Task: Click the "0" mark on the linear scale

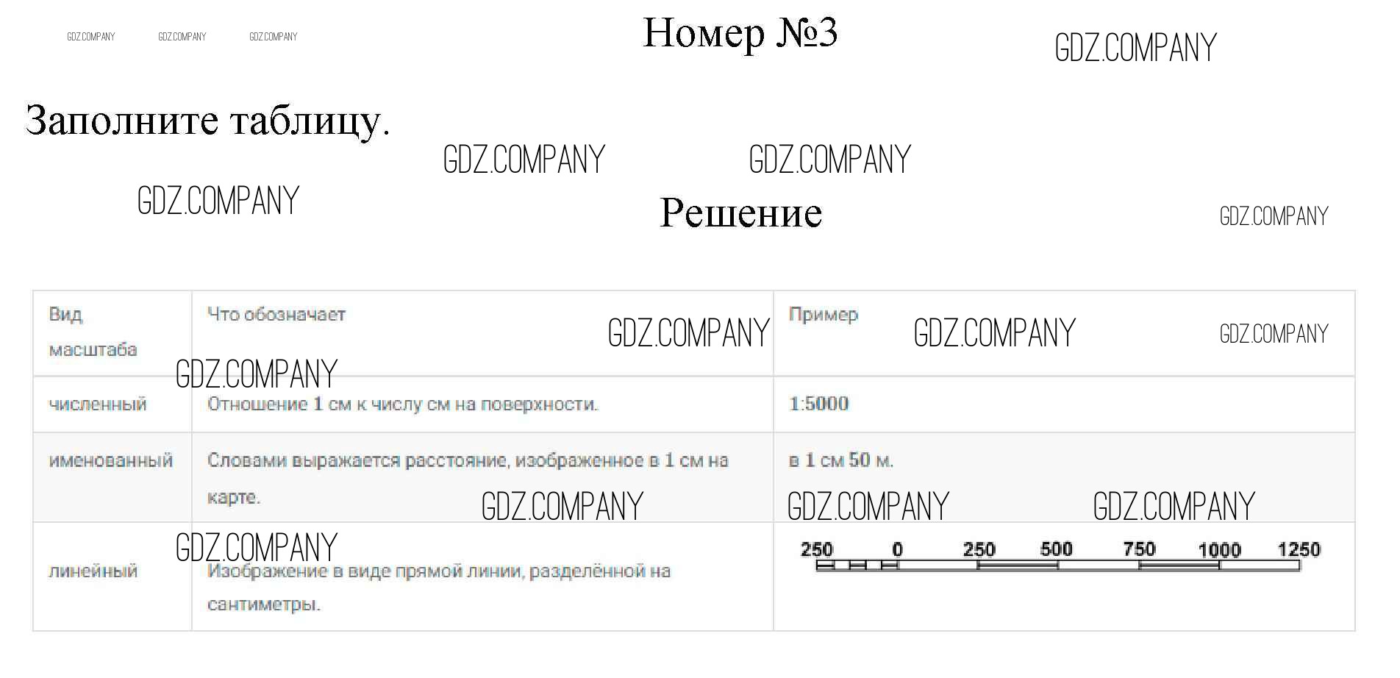Action: (x=897, y=550)
